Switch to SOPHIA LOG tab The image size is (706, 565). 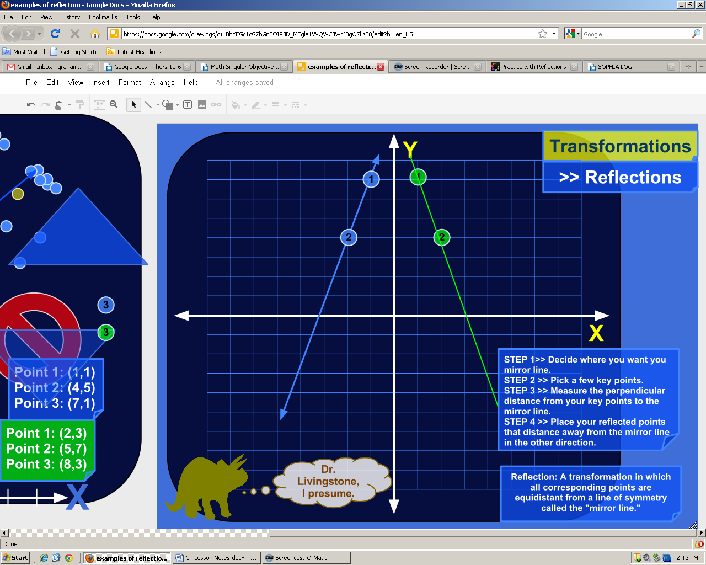(630, 67)
